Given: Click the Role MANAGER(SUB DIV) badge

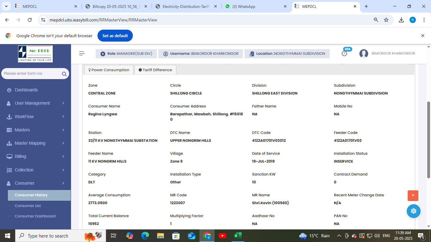Looking at the screenshot, I should pyautogui.click(x=126, y=54).
